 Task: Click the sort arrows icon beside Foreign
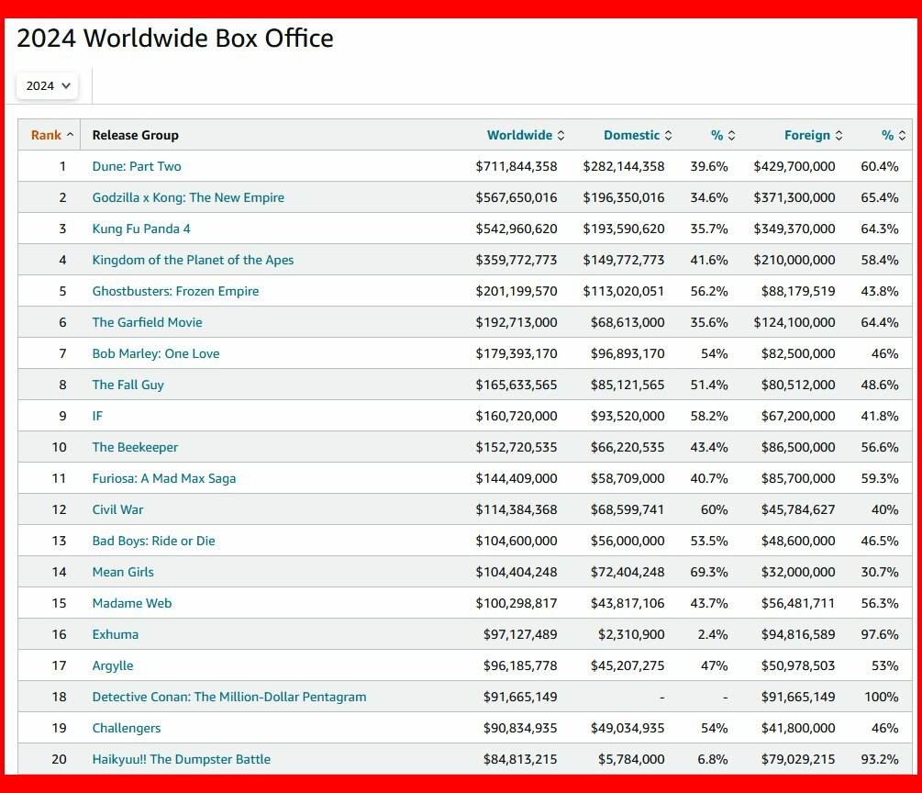pyautogui.click(x=839, y=135)
